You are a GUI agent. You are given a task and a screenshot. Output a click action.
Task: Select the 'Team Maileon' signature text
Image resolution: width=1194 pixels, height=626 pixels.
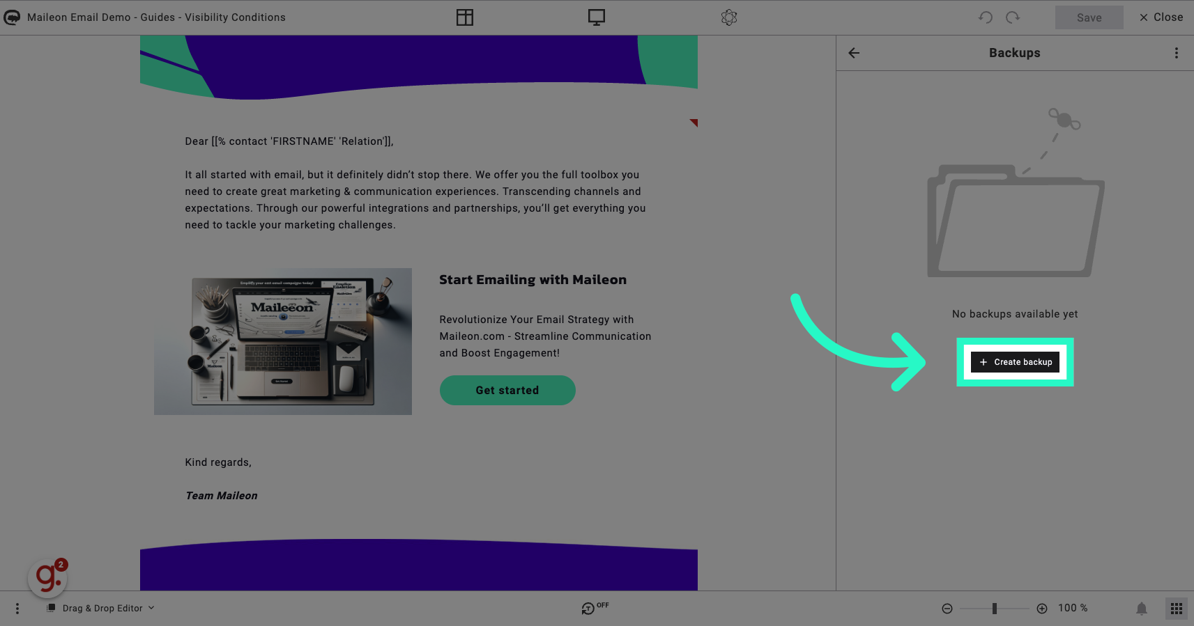pos(222,496)
